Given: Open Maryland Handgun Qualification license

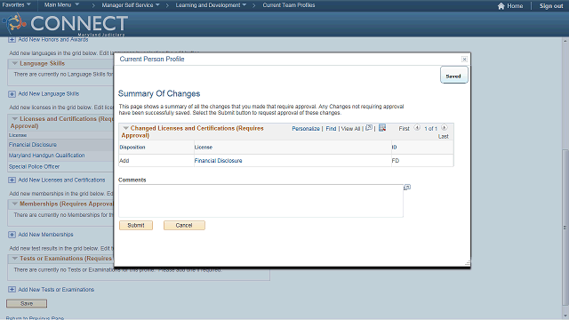Looking at the screenshot, I should click(x=46, y=156).
